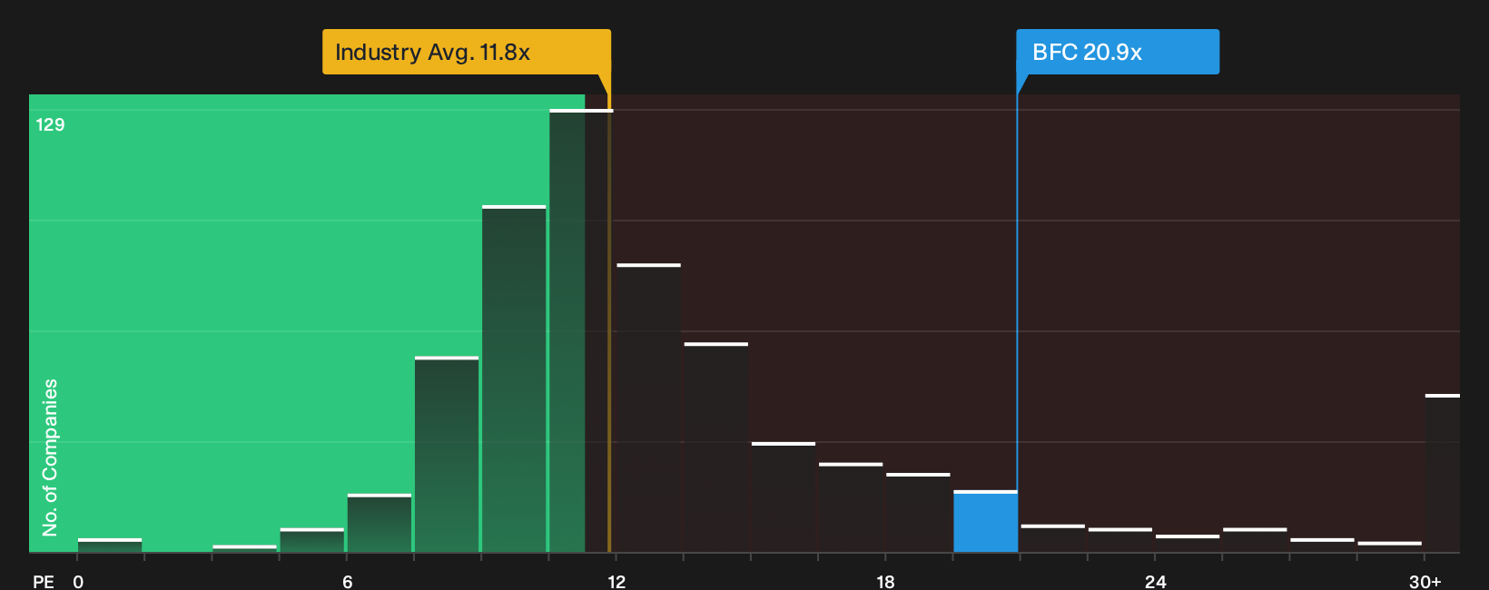Click the No. of Companies axis title
This screenshot has height=590, width=1489.
point(50,457)
